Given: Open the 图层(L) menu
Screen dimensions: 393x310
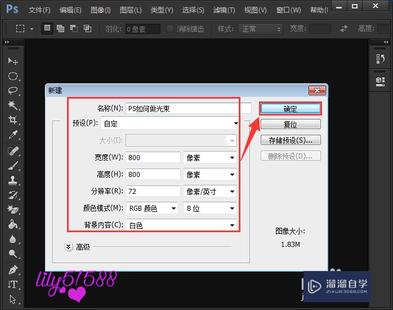Looking at the screenshot, I should [x=131, y=10].
